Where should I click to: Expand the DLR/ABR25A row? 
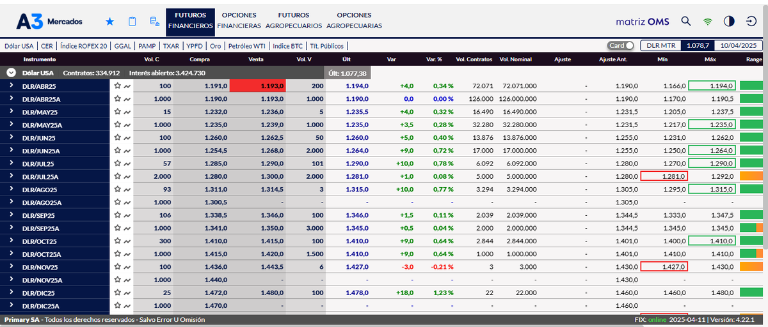[11, 99]
